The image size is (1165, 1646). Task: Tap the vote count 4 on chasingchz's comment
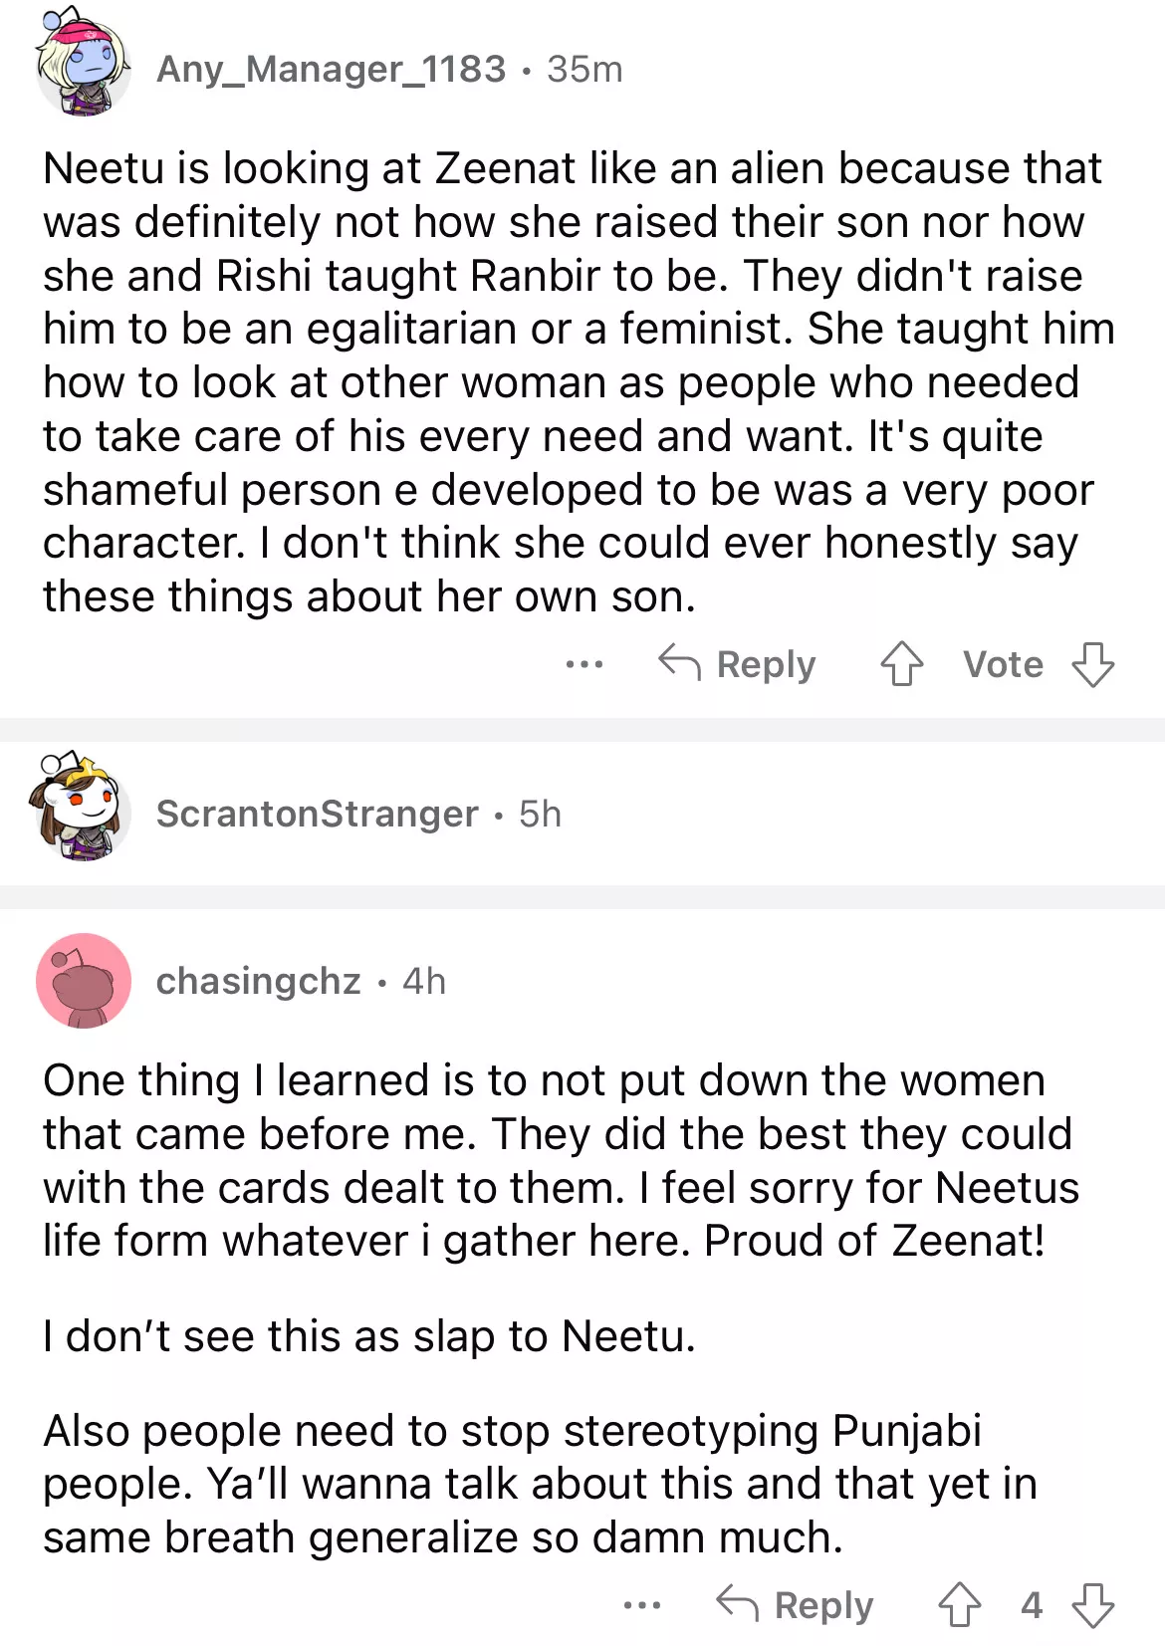[x=1031, y=1604]
